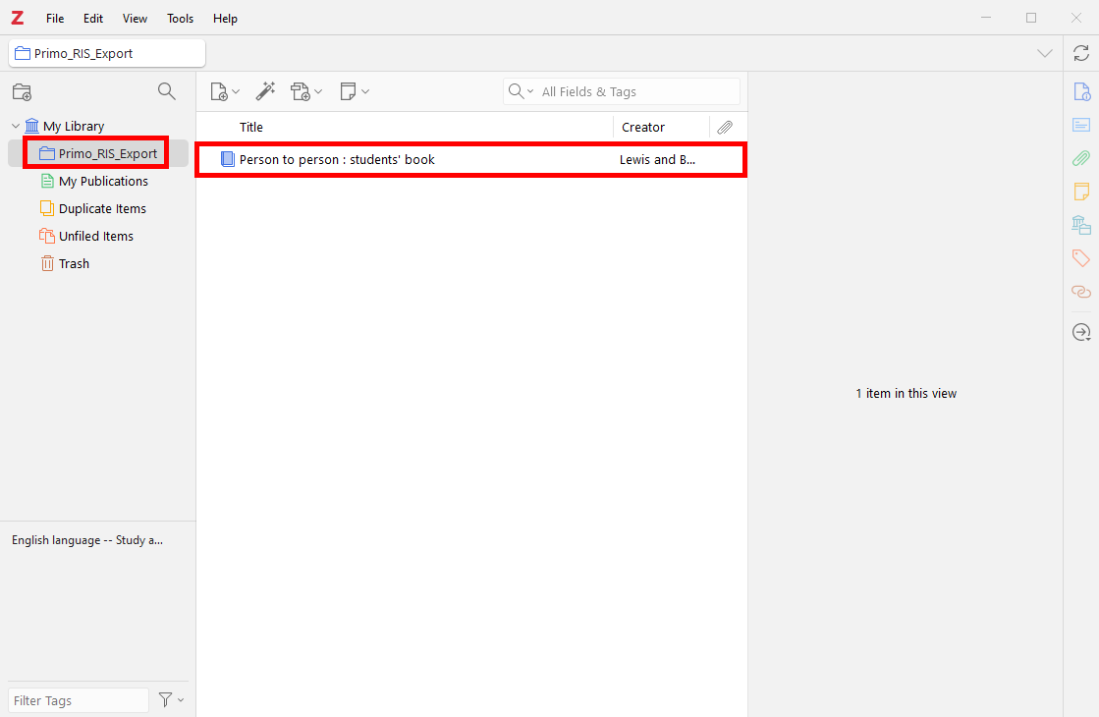The image size is (1099, 717).
Task: Open the Notes section icon in side pane
Action: click(x=1080, y=192)
